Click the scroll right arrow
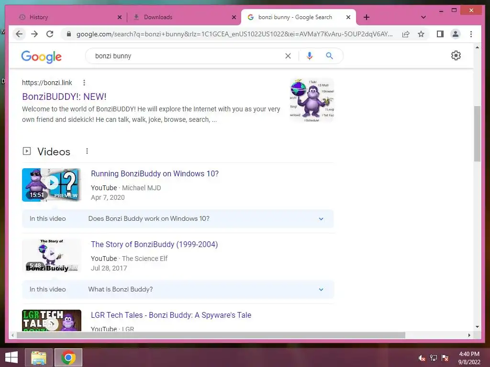Screen dimensions: 490x367 click(469, 335)
